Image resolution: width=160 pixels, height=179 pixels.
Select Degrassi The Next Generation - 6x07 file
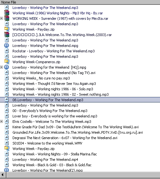point(65,138)
